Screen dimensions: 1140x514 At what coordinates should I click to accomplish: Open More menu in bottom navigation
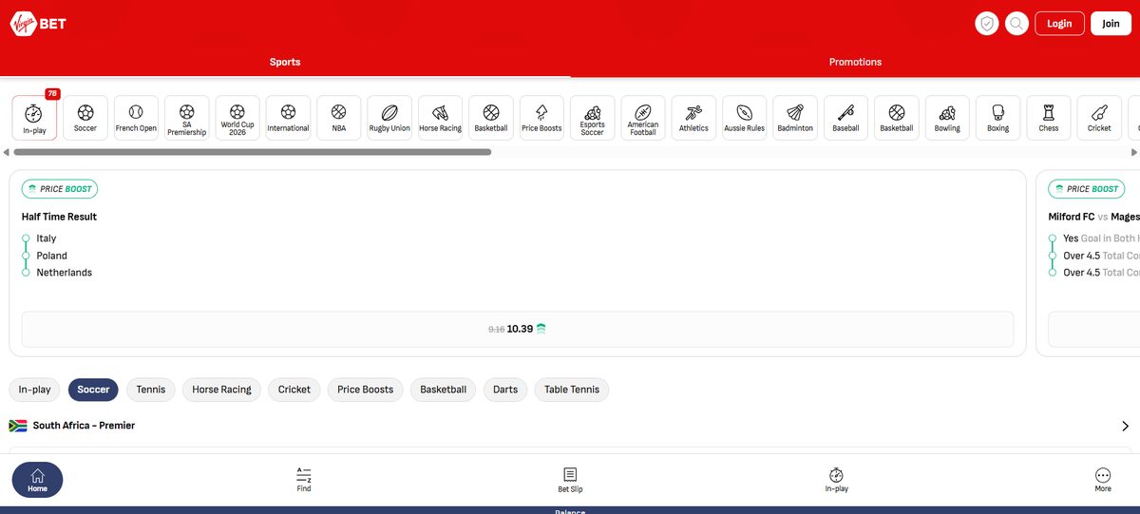point(1103,480)
